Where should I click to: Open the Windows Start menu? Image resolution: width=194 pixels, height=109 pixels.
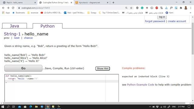click(3, 107)
